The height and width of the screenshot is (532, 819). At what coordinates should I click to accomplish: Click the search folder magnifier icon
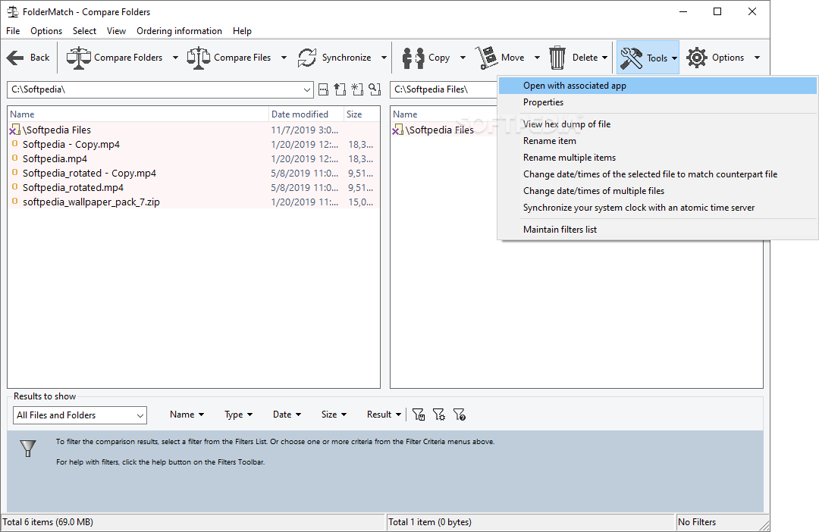[375, 89]
